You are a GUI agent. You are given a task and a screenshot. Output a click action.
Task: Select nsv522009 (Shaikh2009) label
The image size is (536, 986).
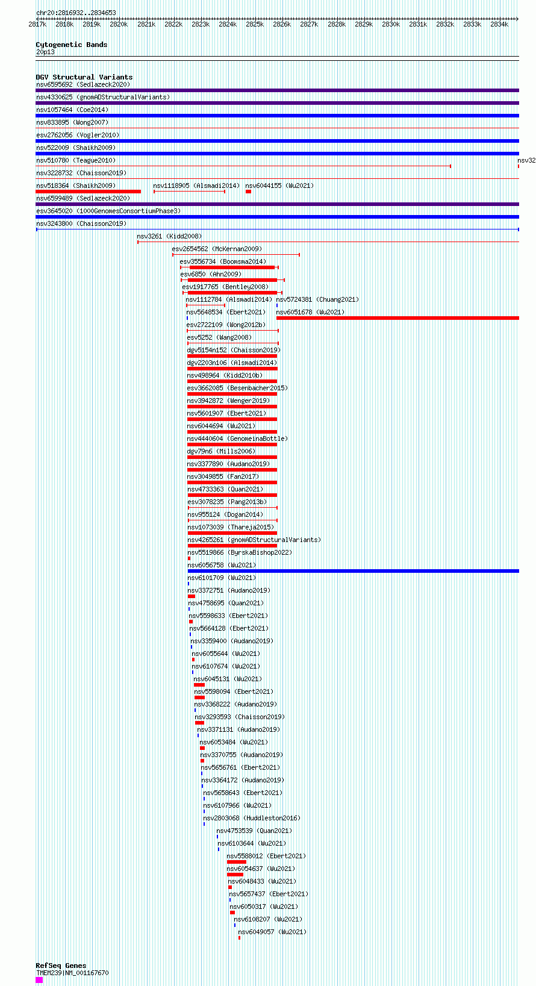[76, 148]
